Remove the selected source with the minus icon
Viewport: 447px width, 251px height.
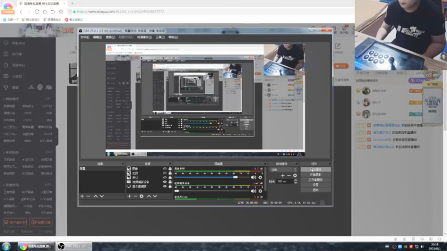[135, 196]
